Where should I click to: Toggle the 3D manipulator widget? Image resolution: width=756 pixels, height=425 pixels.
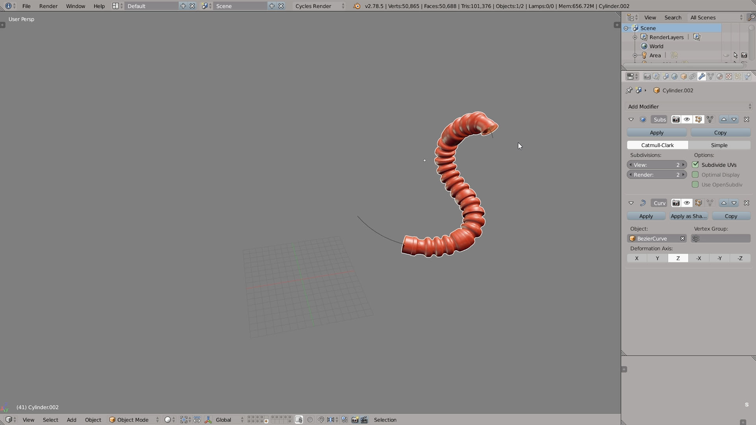click(x=208, y=420)
